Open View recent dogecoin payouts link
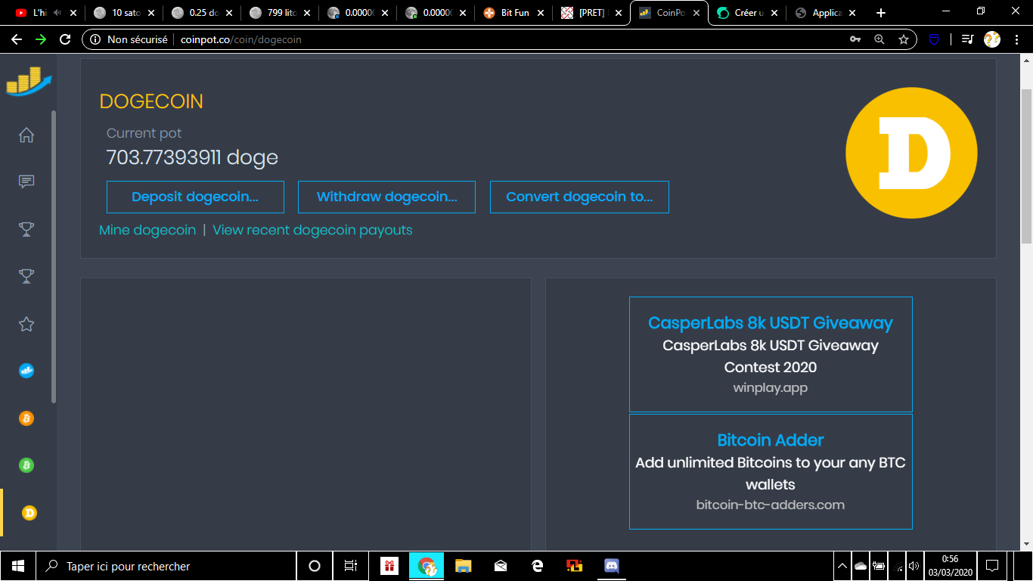The image size is (1033, 581). (x=312, y=230)
